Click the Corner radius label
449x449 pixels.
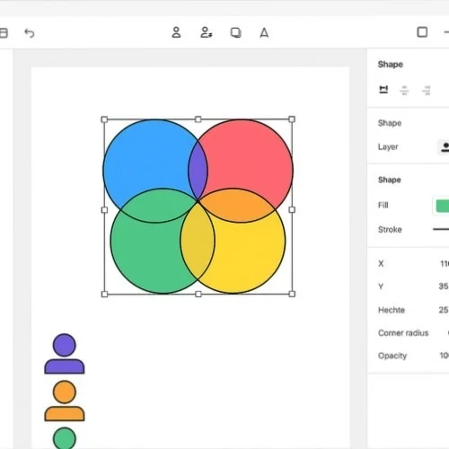[403, 333]
